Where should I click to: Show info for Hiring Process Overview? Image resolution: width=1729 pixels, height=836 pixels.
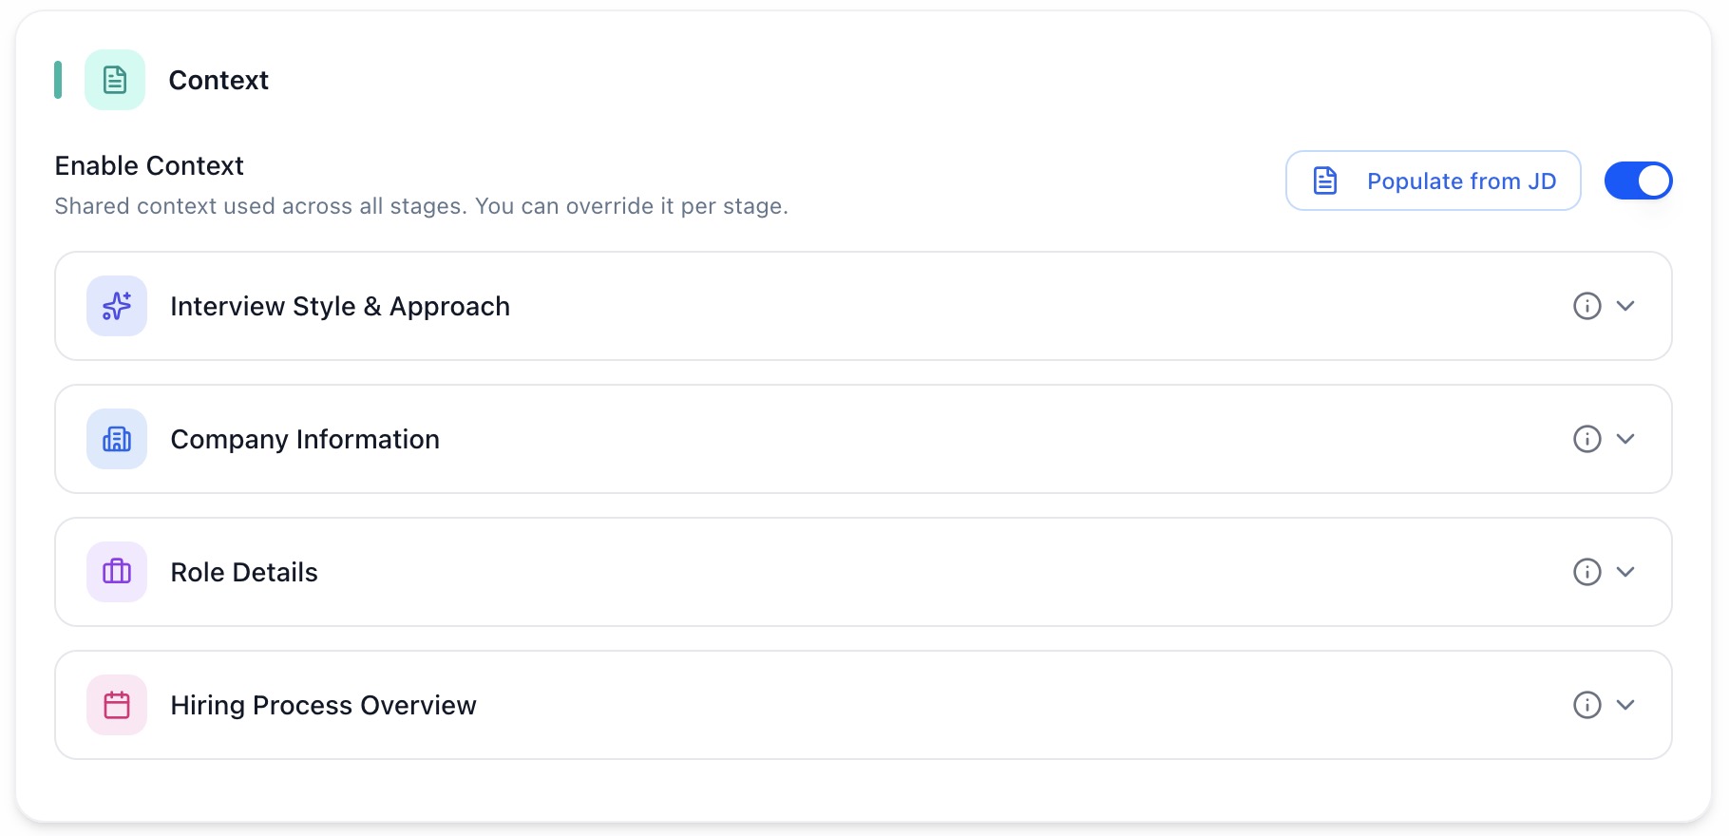coord(1586,705)
